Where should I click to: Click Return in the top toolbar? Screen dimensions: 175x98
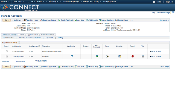pos(17,20)
